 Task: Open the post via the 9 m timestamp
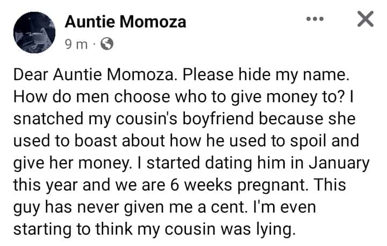[x=76, y=45]
